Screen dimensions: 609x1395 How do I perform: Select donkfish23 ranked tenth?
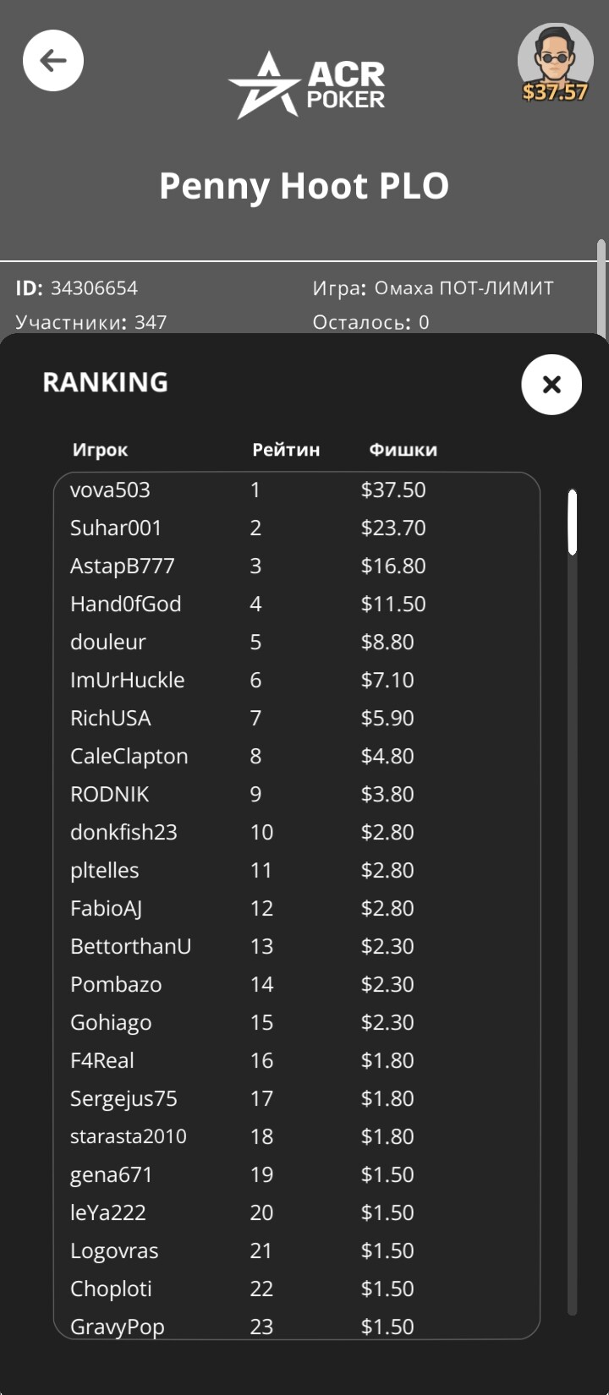pos(123,833)
